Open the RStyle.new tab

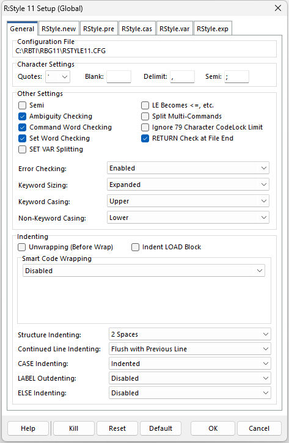pyautogui.click(x=59, y=29)
